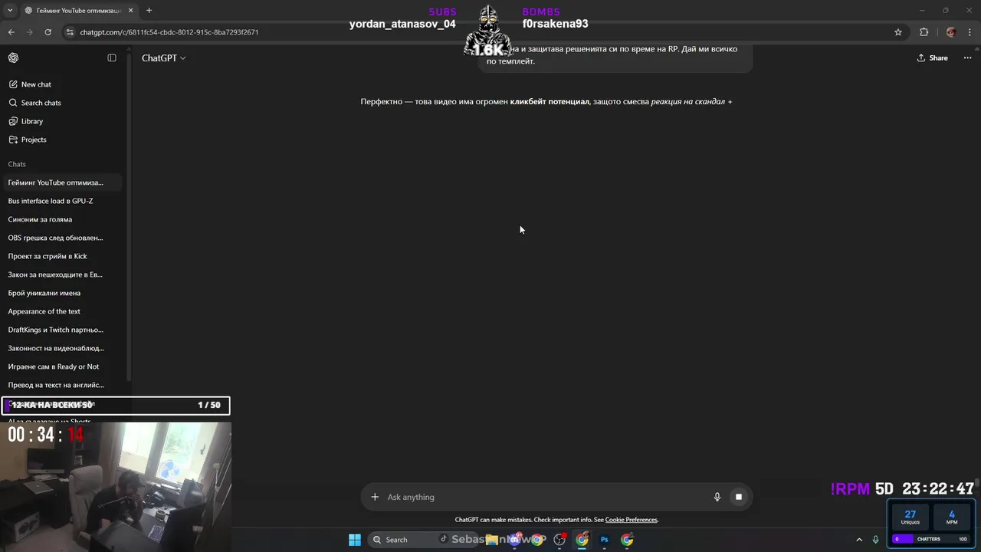The image size is (981, 552).
Task: Open the rightmost Chrome icon on taskbar
Action: pyautogui.click(x=627, y=540)
